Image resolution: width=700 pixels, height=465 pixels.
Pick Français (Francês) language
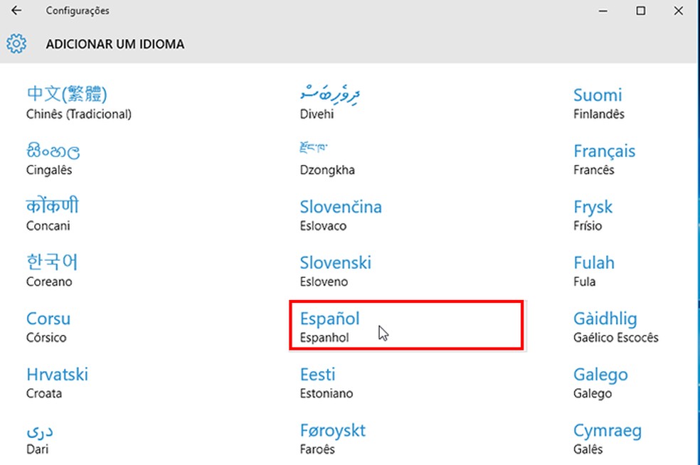[x=605, y=159]
